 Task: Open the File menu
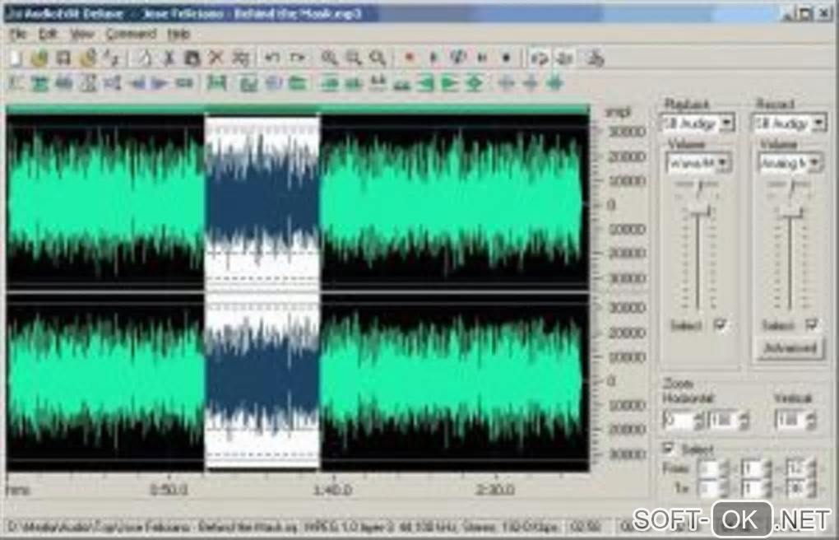tap(17, 35)
